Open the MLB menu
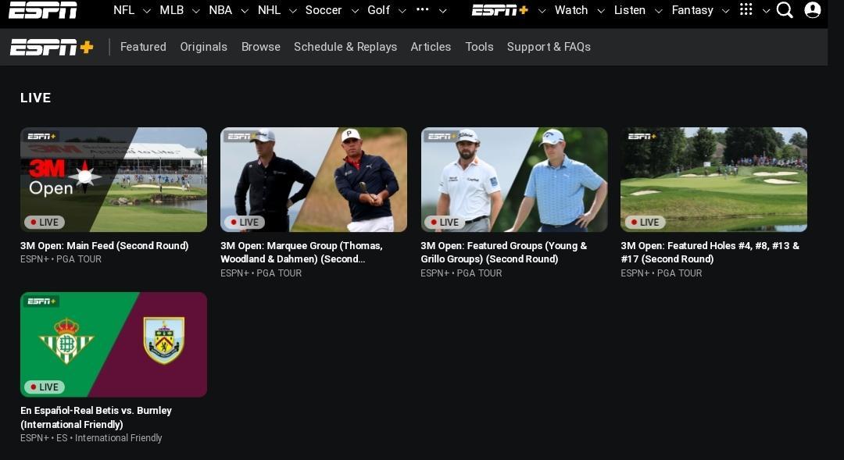 tap(172, 10)
